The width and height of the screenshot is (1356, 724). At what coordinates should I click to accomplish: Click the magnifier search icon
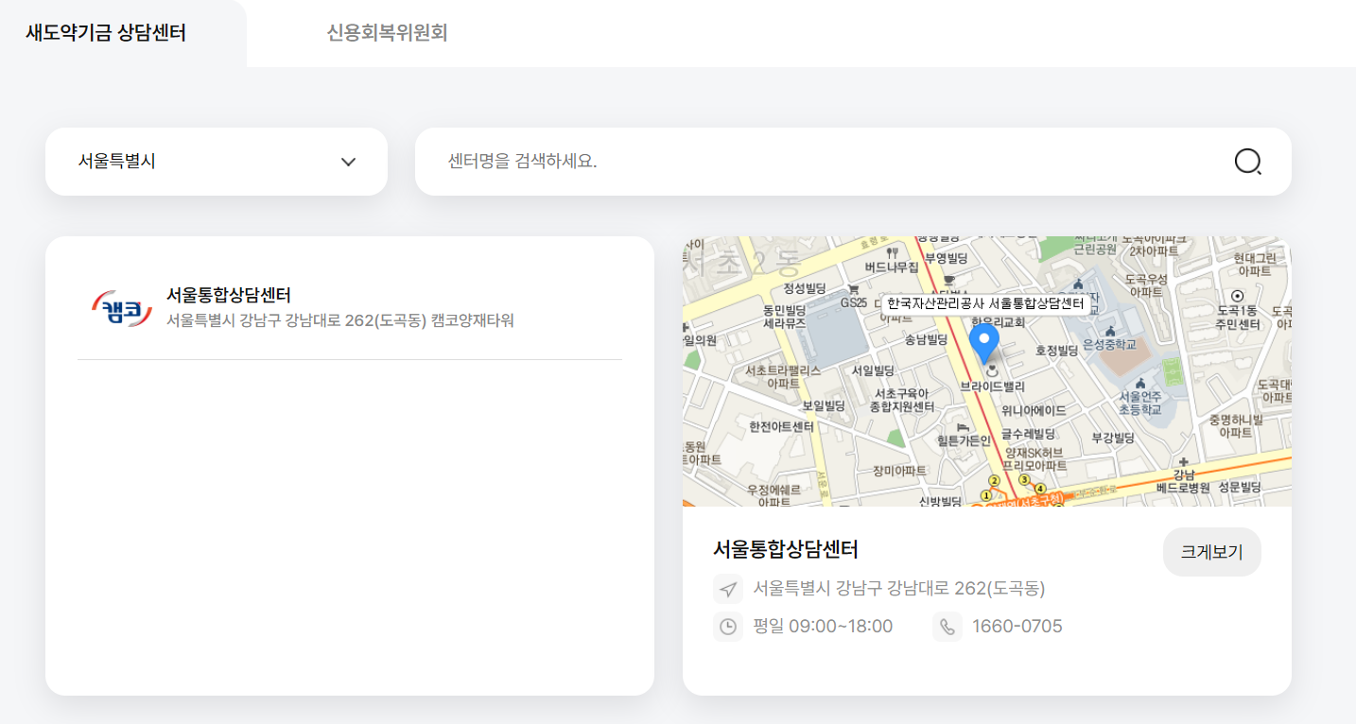coord(1248,162)
